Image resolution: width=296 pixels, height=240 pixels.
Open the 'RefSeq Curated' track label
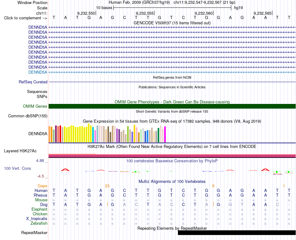click(x=33, y=82)
